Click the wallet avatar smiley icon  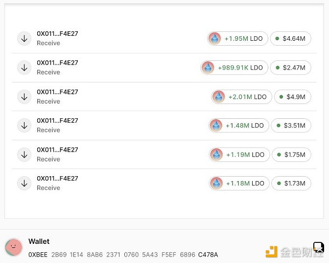13,247
